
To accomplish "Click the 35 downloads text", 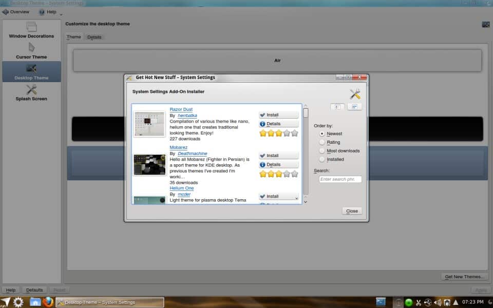I will pos(184,183).
